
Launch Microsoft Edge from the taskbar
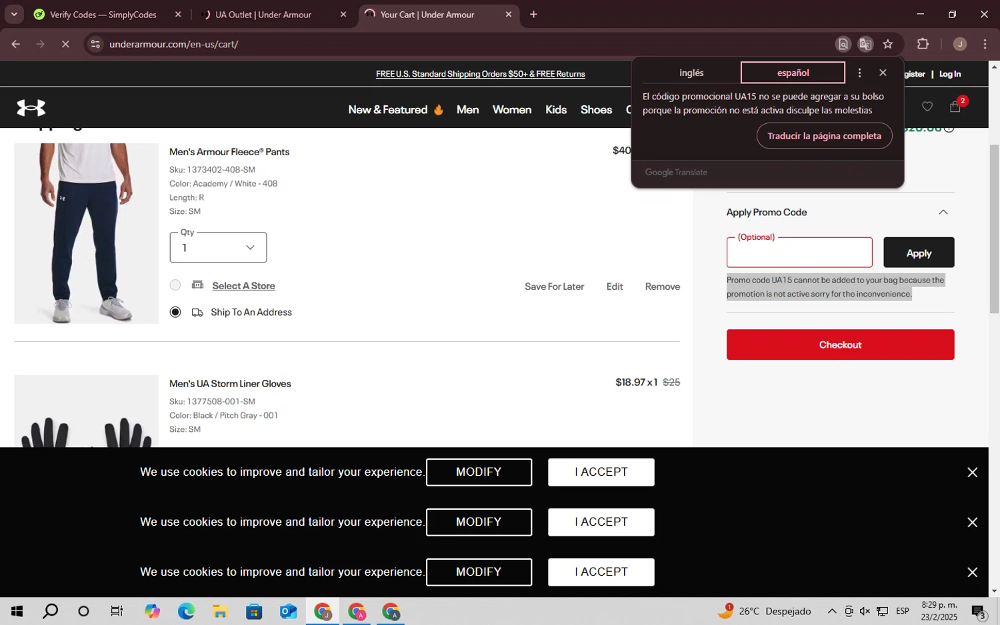coord(186,611)
